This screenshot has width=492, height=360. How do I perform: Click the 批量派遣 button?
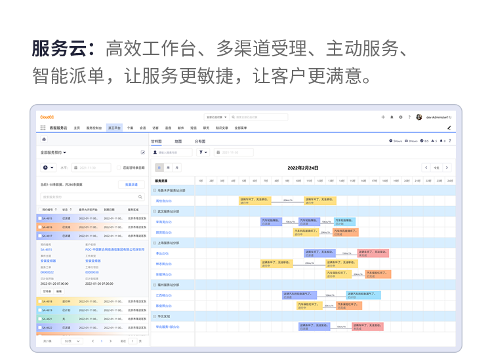click(131, 185)
